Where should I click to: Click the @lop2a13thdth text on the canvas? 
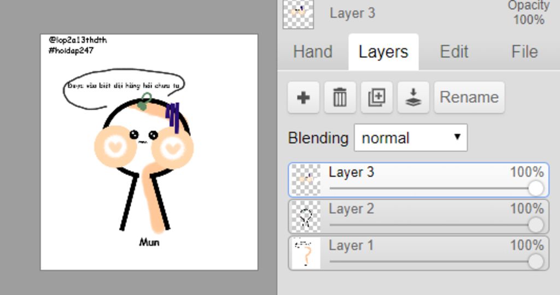coord(78,39)
